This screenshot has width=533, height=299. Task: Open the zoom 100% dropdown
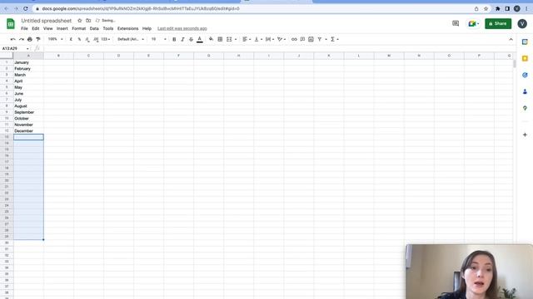click(x=56, y=39)
